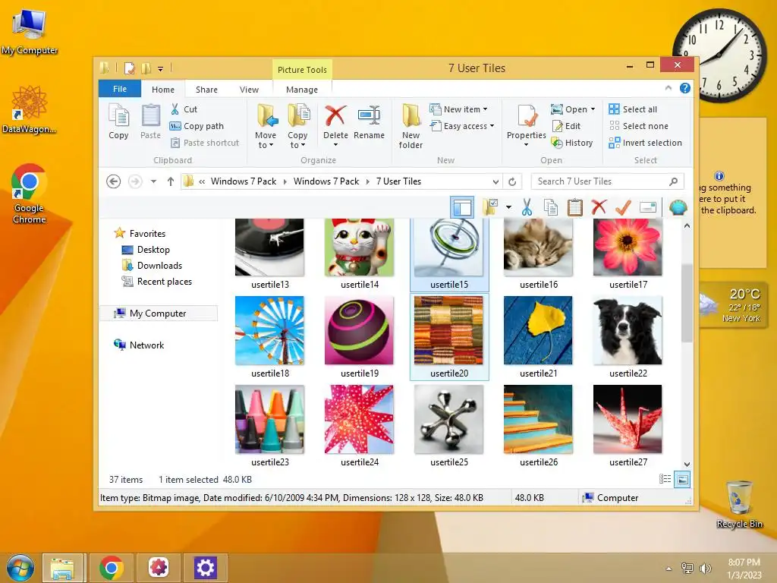Switch to the View tab
This screenshot has height=583, width=777.
pyautogui.click(x=249, y=90)
